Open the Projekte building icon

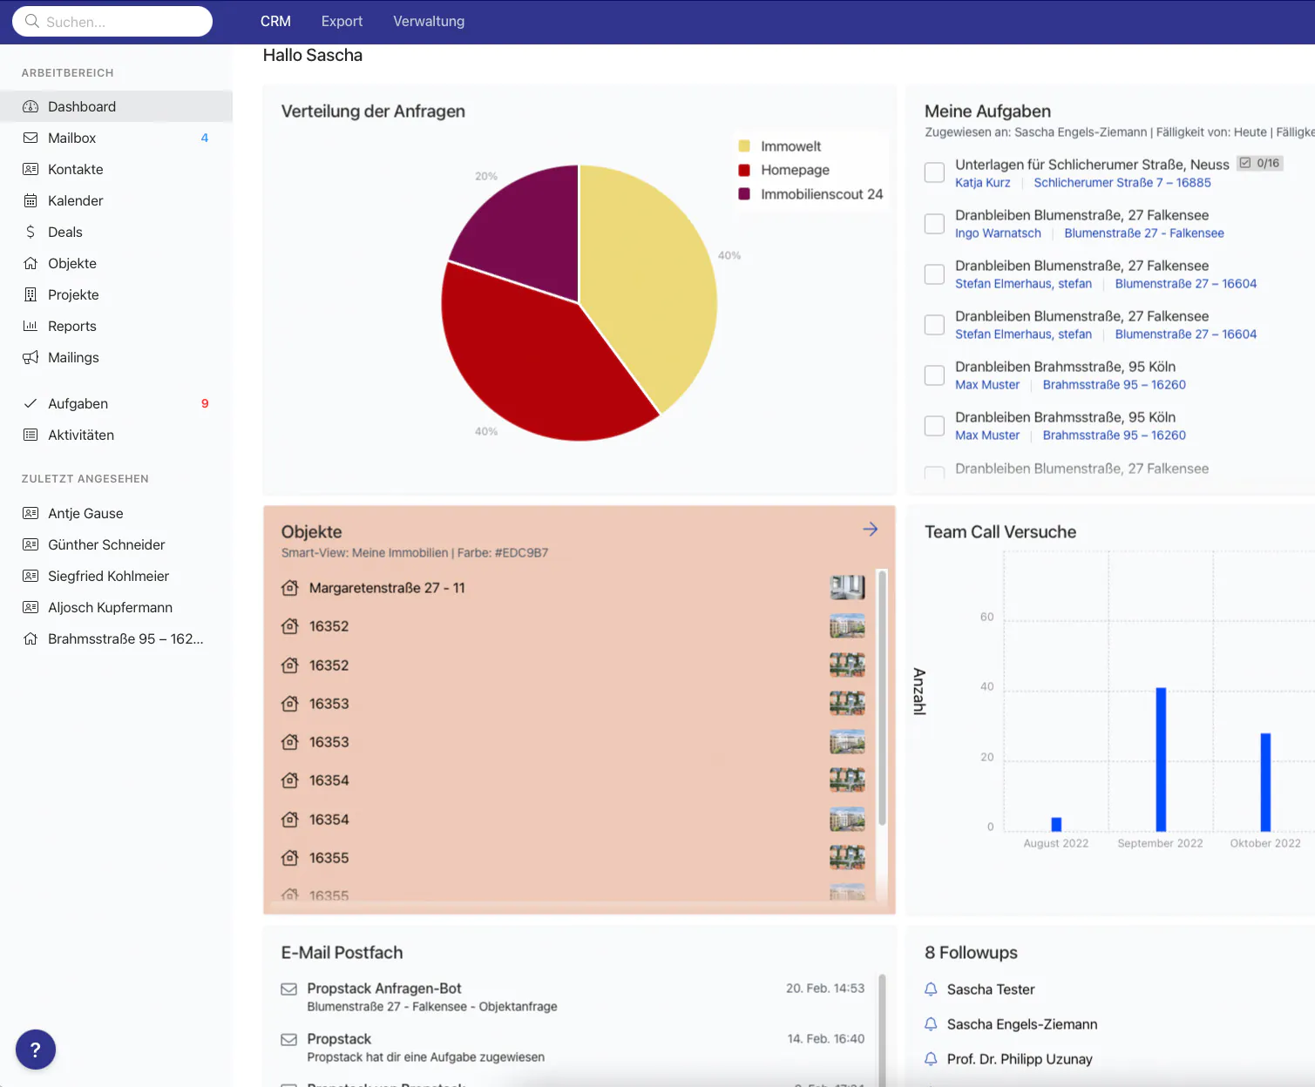click(31, 294)
